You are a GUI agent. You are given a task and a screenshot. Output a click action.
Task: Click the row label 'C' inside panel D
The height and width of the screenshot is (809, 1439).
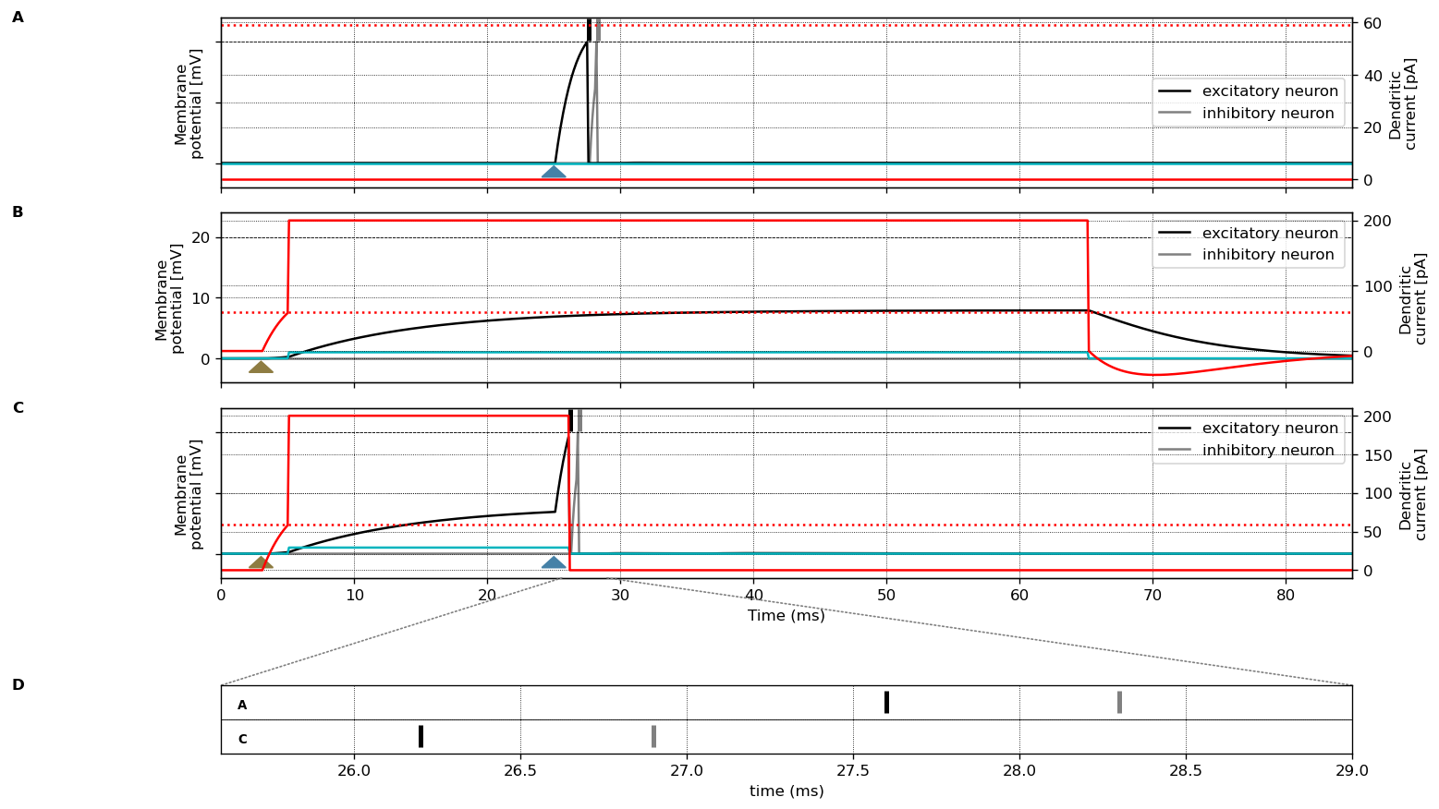pyautogui.click(x=242, y=740)
